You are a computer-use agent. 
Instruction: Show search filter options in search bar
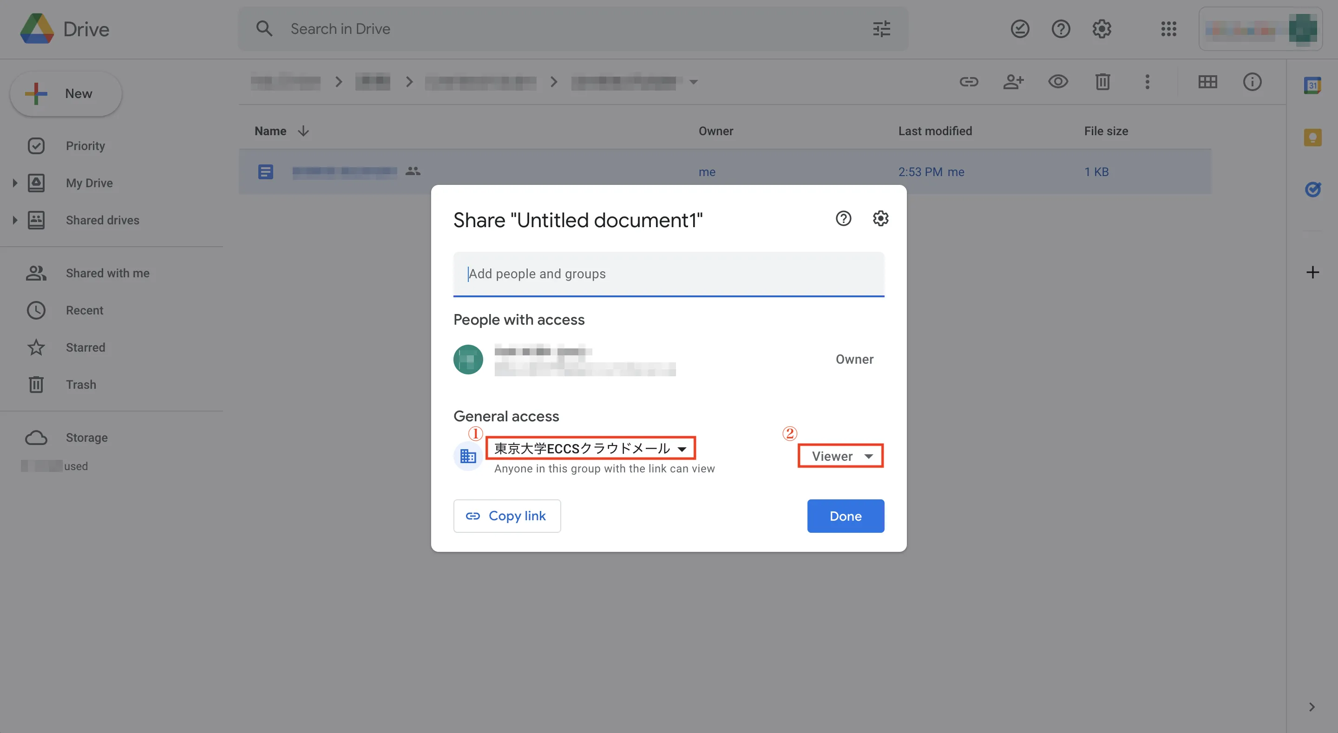tap(881, 29)
